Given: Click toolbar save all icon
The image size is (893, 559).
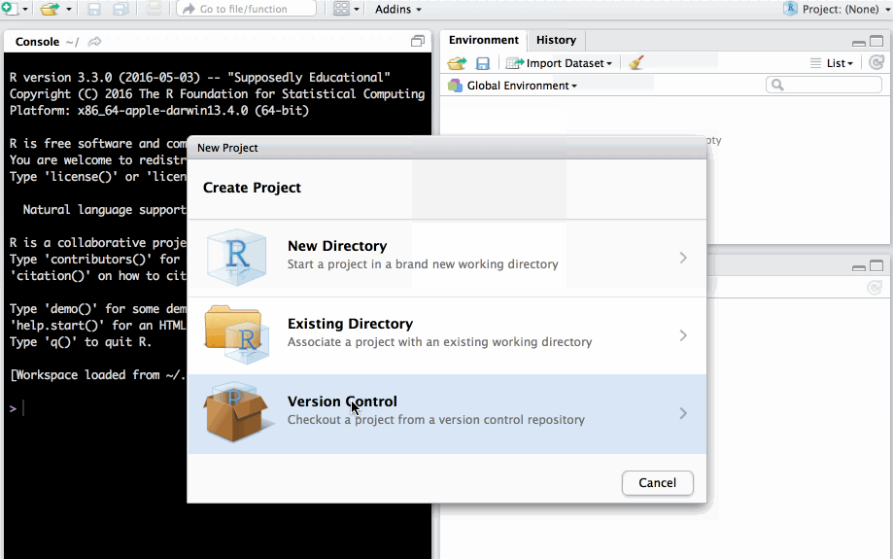Looking at the screenshot, I should coord(121,9).
